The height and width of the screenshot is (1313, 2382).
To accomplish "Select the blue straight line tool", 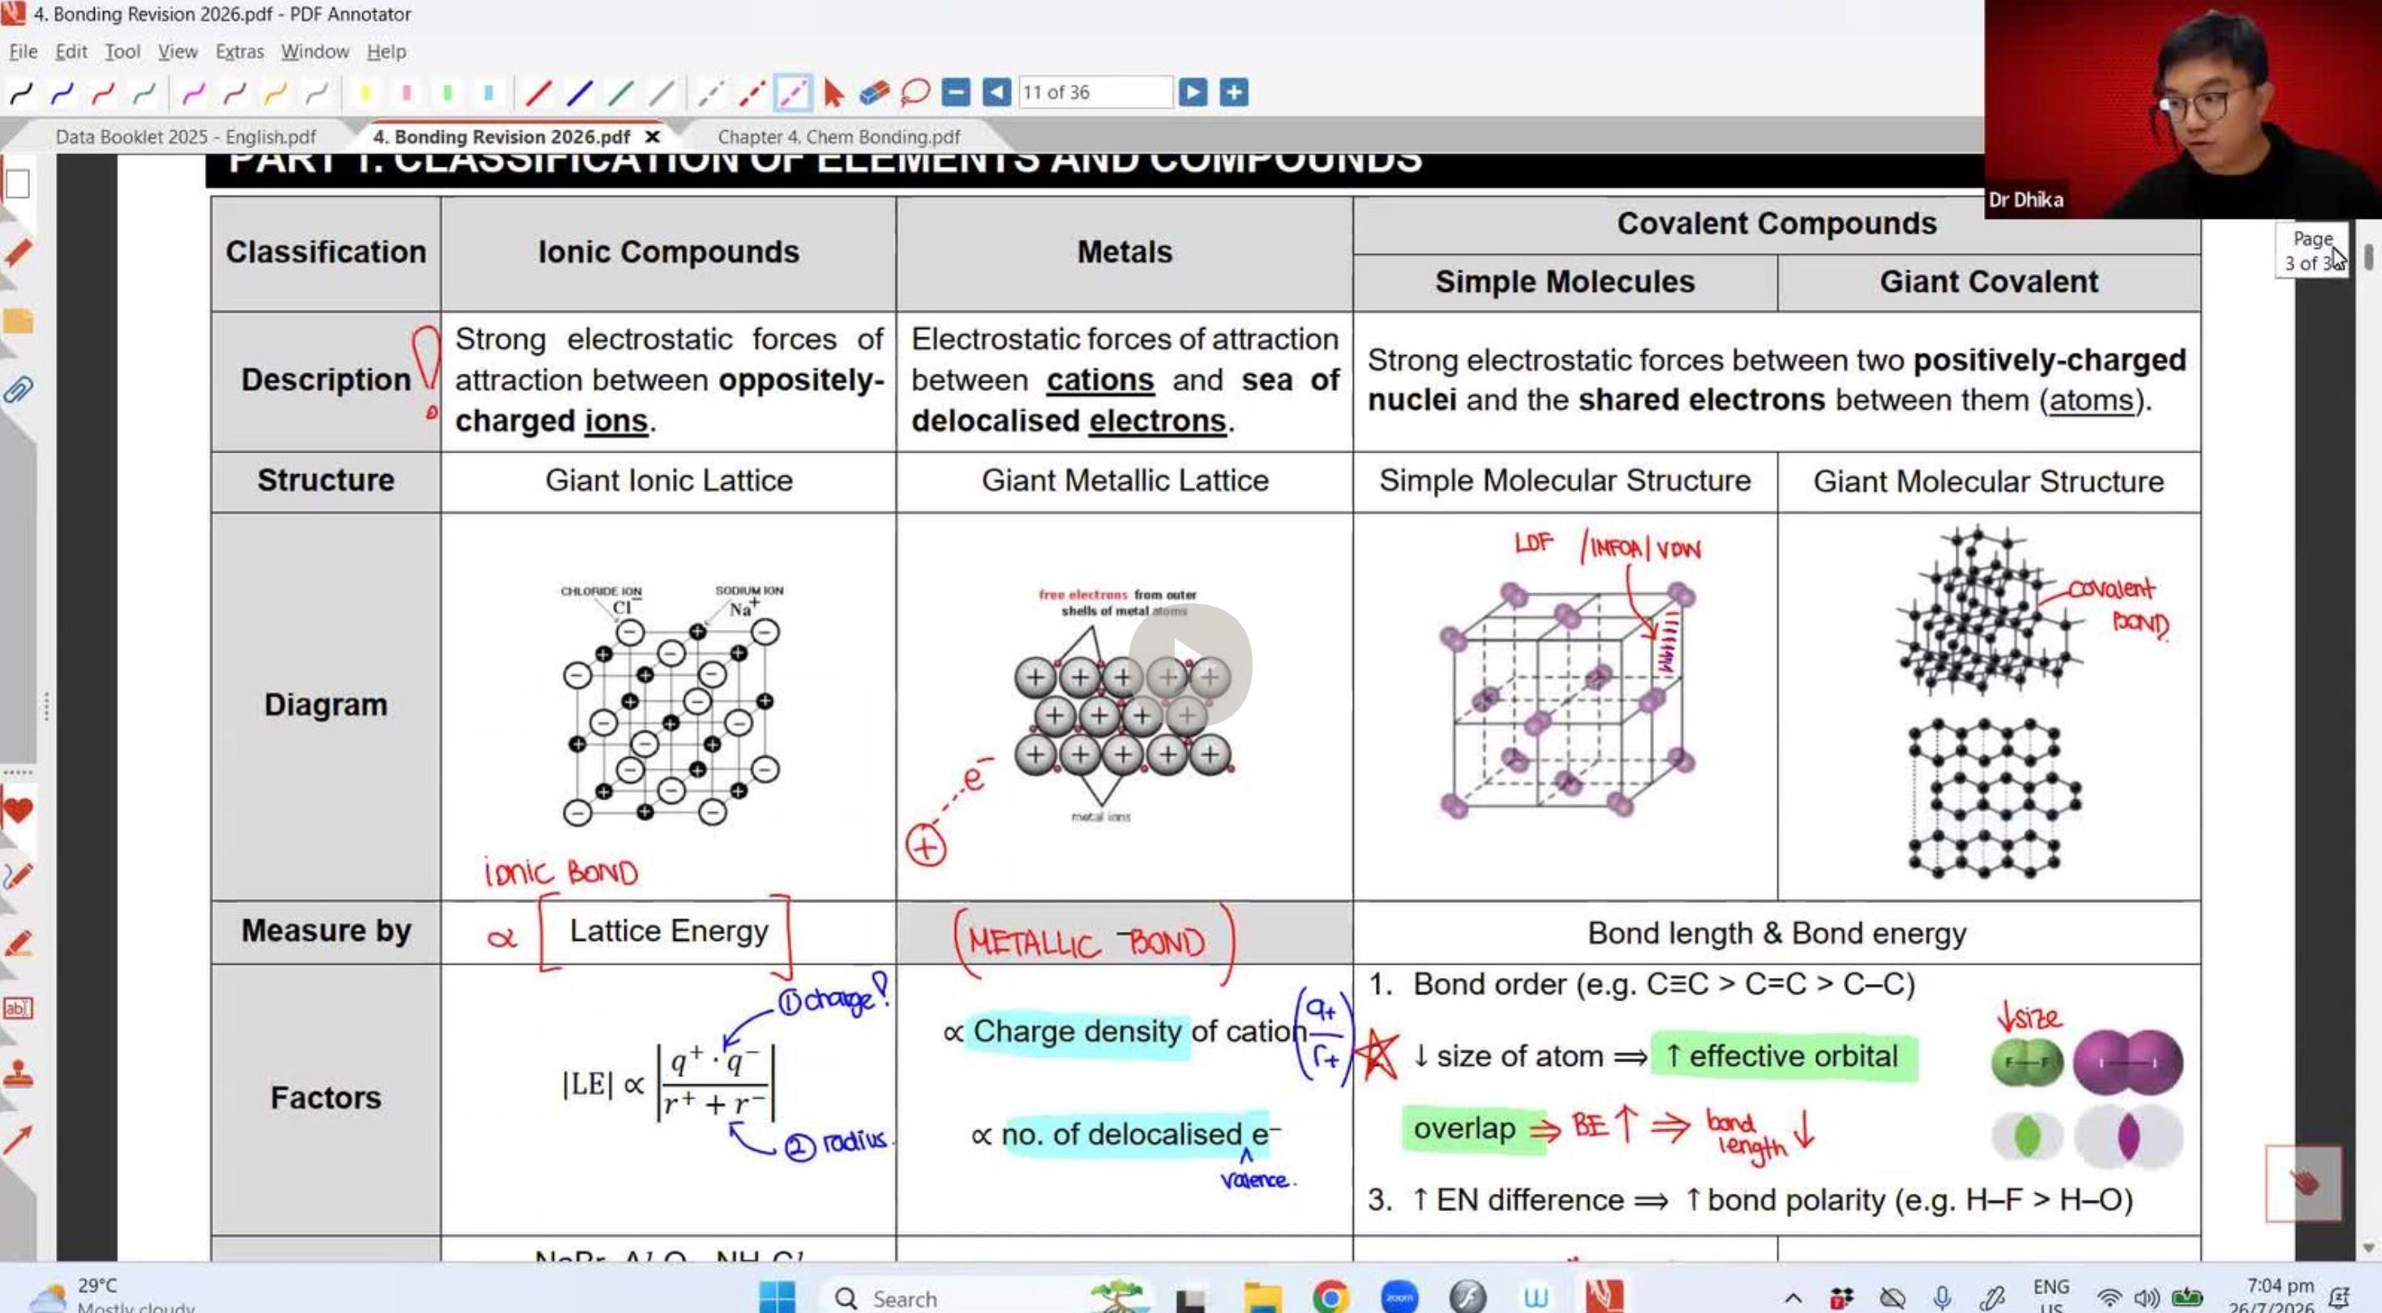I will click(x=580, y=92).
